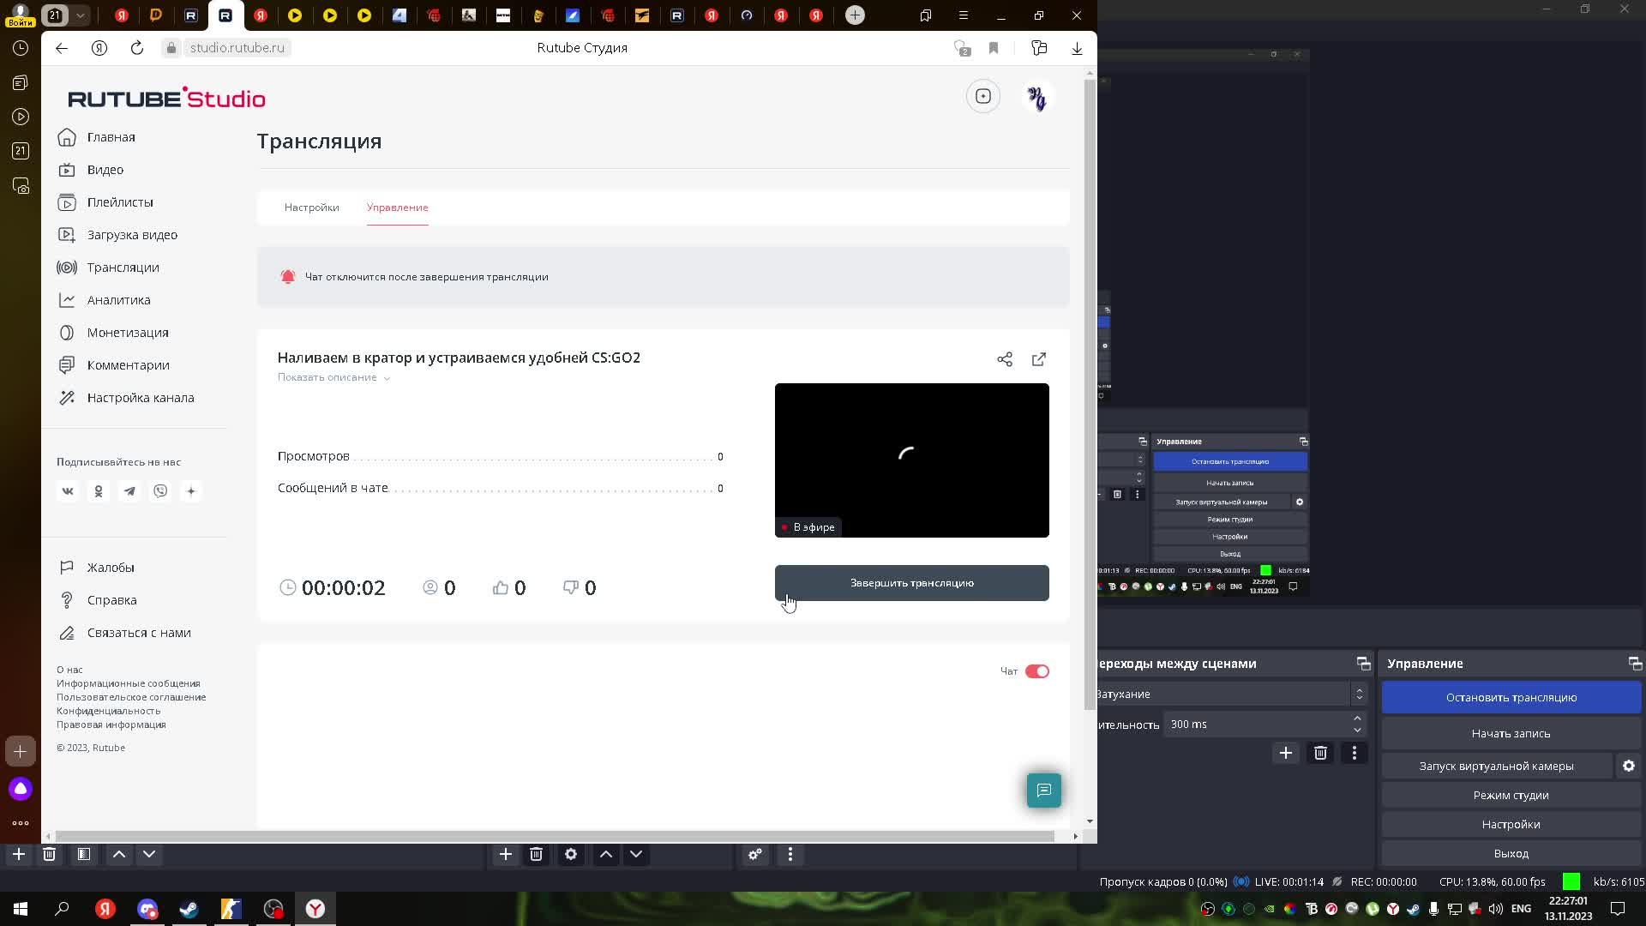This screenshot has height=926, width=1646.
Task: Open the teal chat support widget
Action: 1043,791
